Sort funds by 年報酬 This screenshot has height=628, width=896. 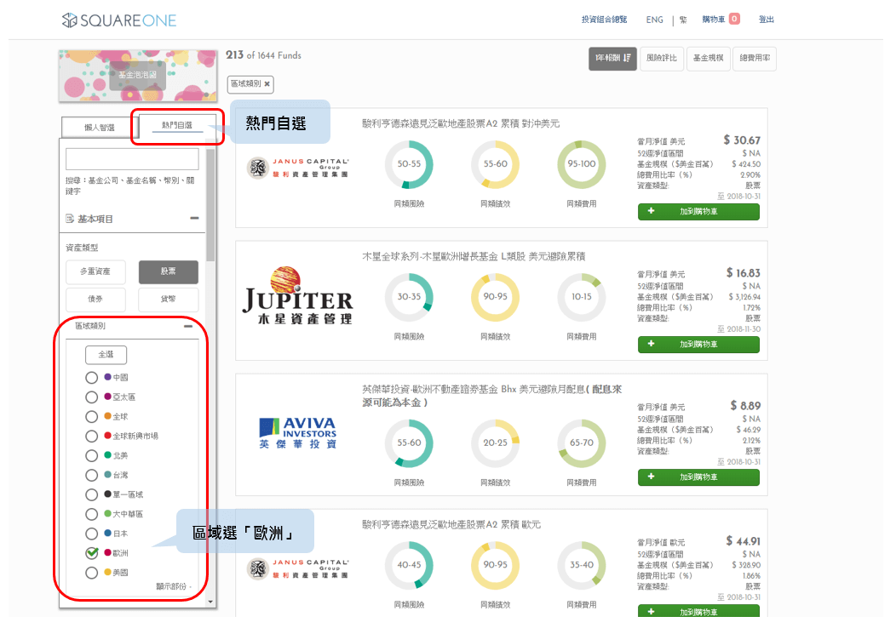pos(612,58)
